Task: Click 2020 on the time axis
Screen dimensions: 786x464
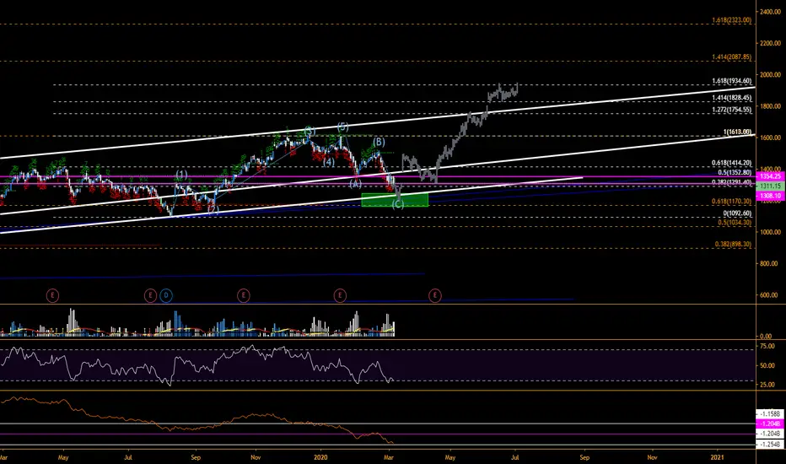Action: coord(320,457)
